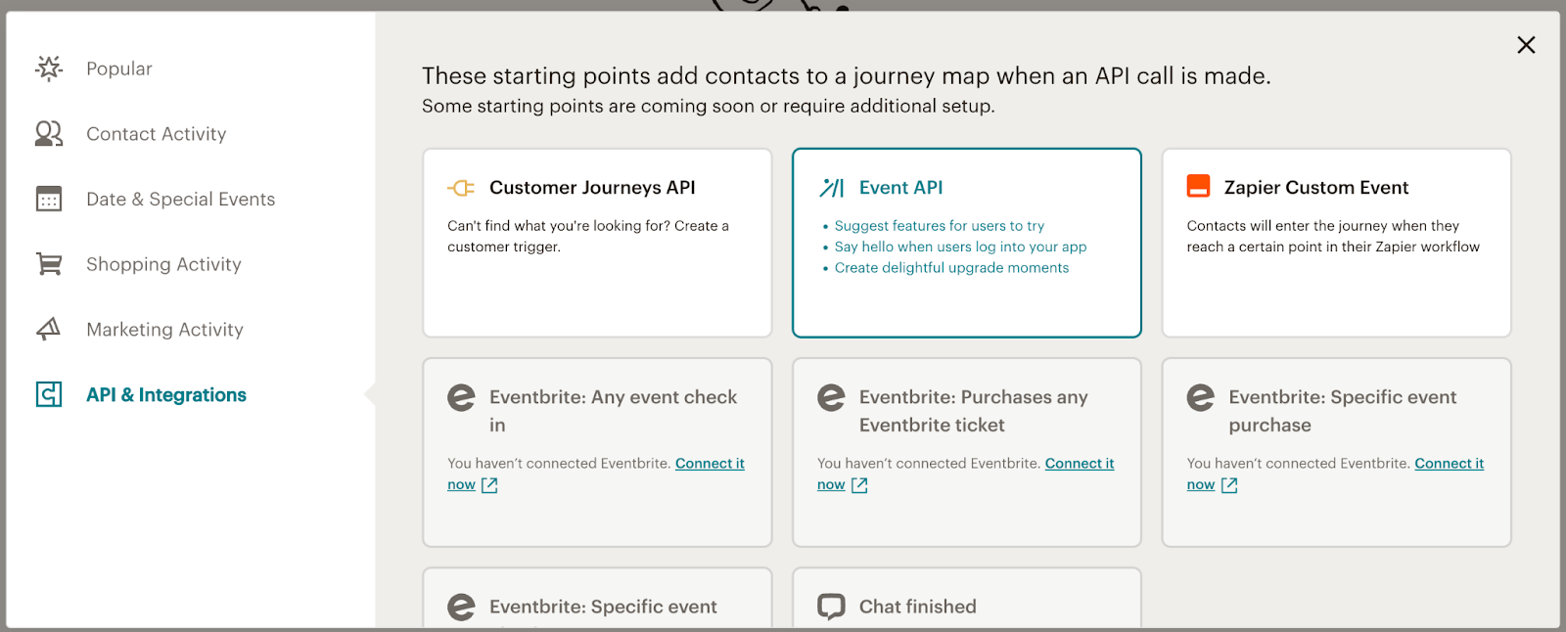Click the Contact Activity people icon
Image resolution: width=1566 pixels, height=632 pixels.
(x=49, y=134)
